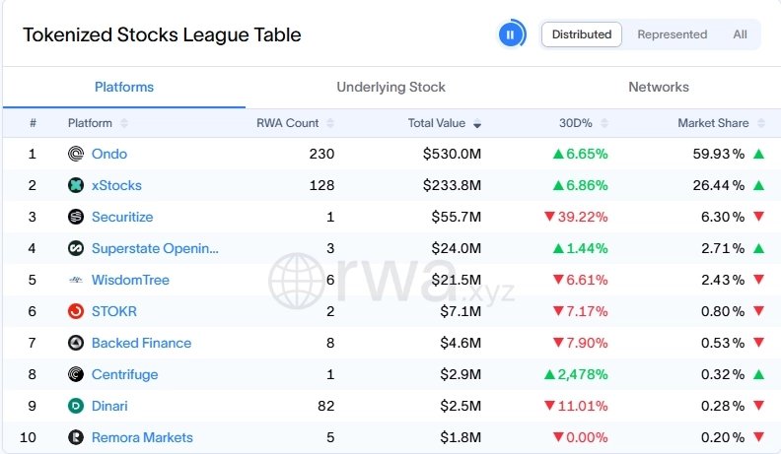Pause the league table auto-rotation
Viewport: 781px width, 454px height.
(511, 34)
